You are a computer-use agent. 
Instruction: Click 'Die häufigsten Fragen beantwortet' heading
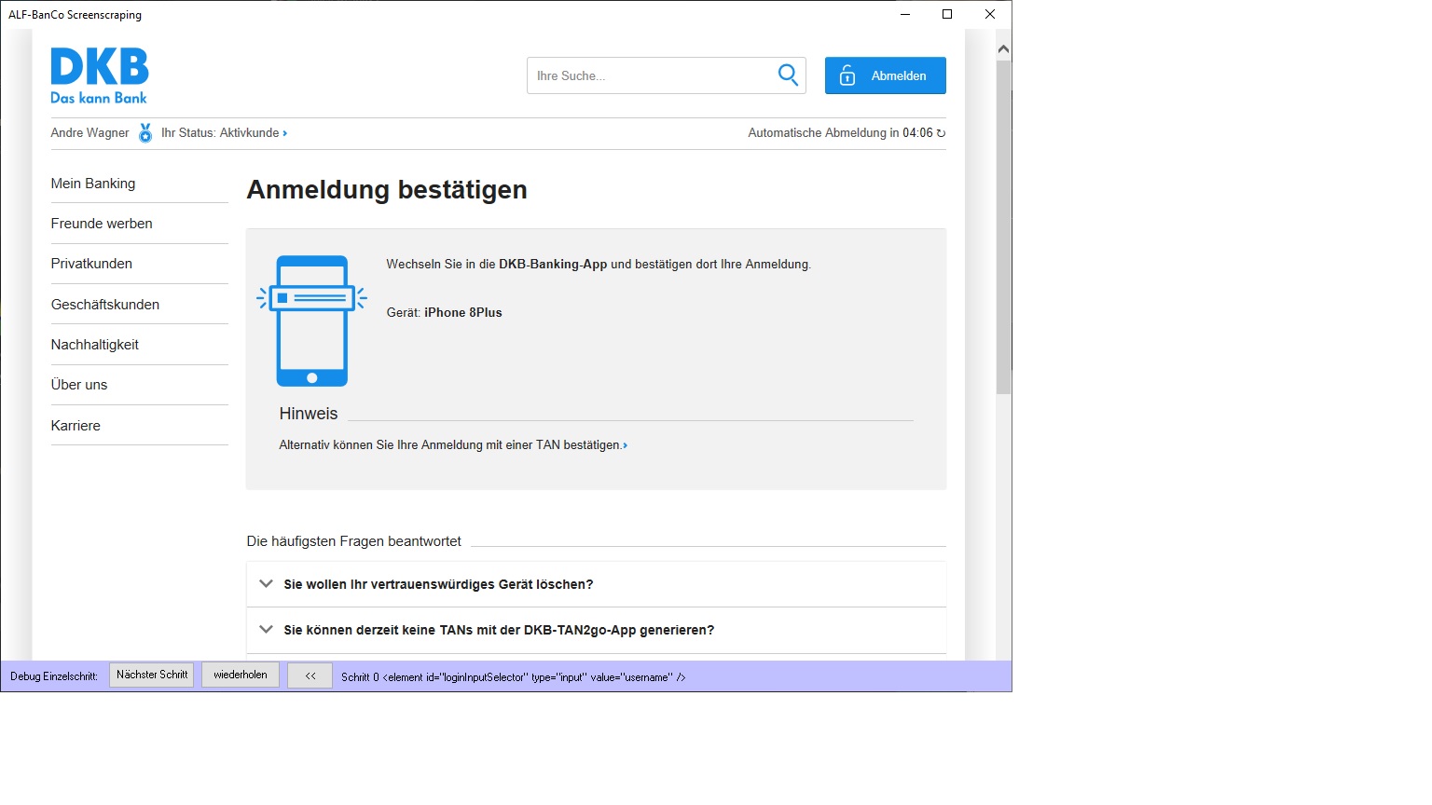coord(354,541)
